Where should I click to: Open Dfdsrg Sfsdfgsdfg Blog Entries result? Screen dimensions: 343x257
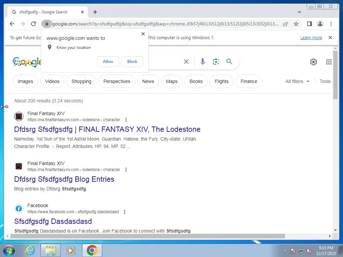tap(64, 179)
